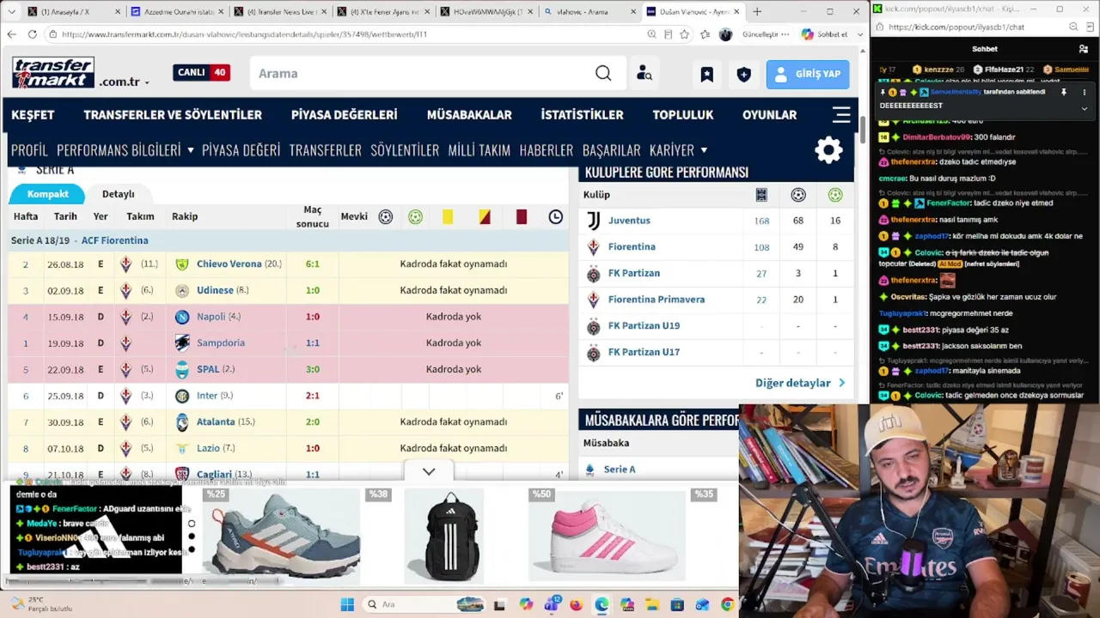Open FK Partizan in club performance table
Image resolution: width=1100 pixels, height=618 pixels.
(634, 273)
